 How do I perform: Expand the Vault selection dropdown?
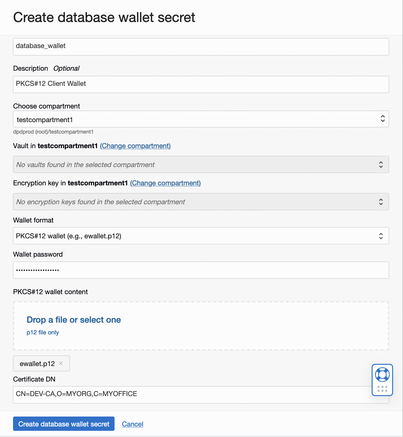pos(201,165)
